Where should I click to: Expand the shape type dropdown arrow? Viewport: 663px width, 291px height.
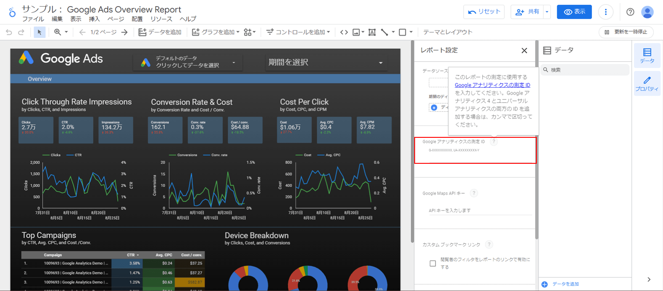click(411, 32)
